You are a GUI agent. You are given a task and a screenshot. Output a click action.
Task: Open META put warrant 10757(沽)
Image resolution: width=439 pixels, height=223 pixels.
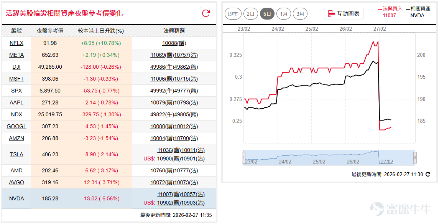(186, 55)
